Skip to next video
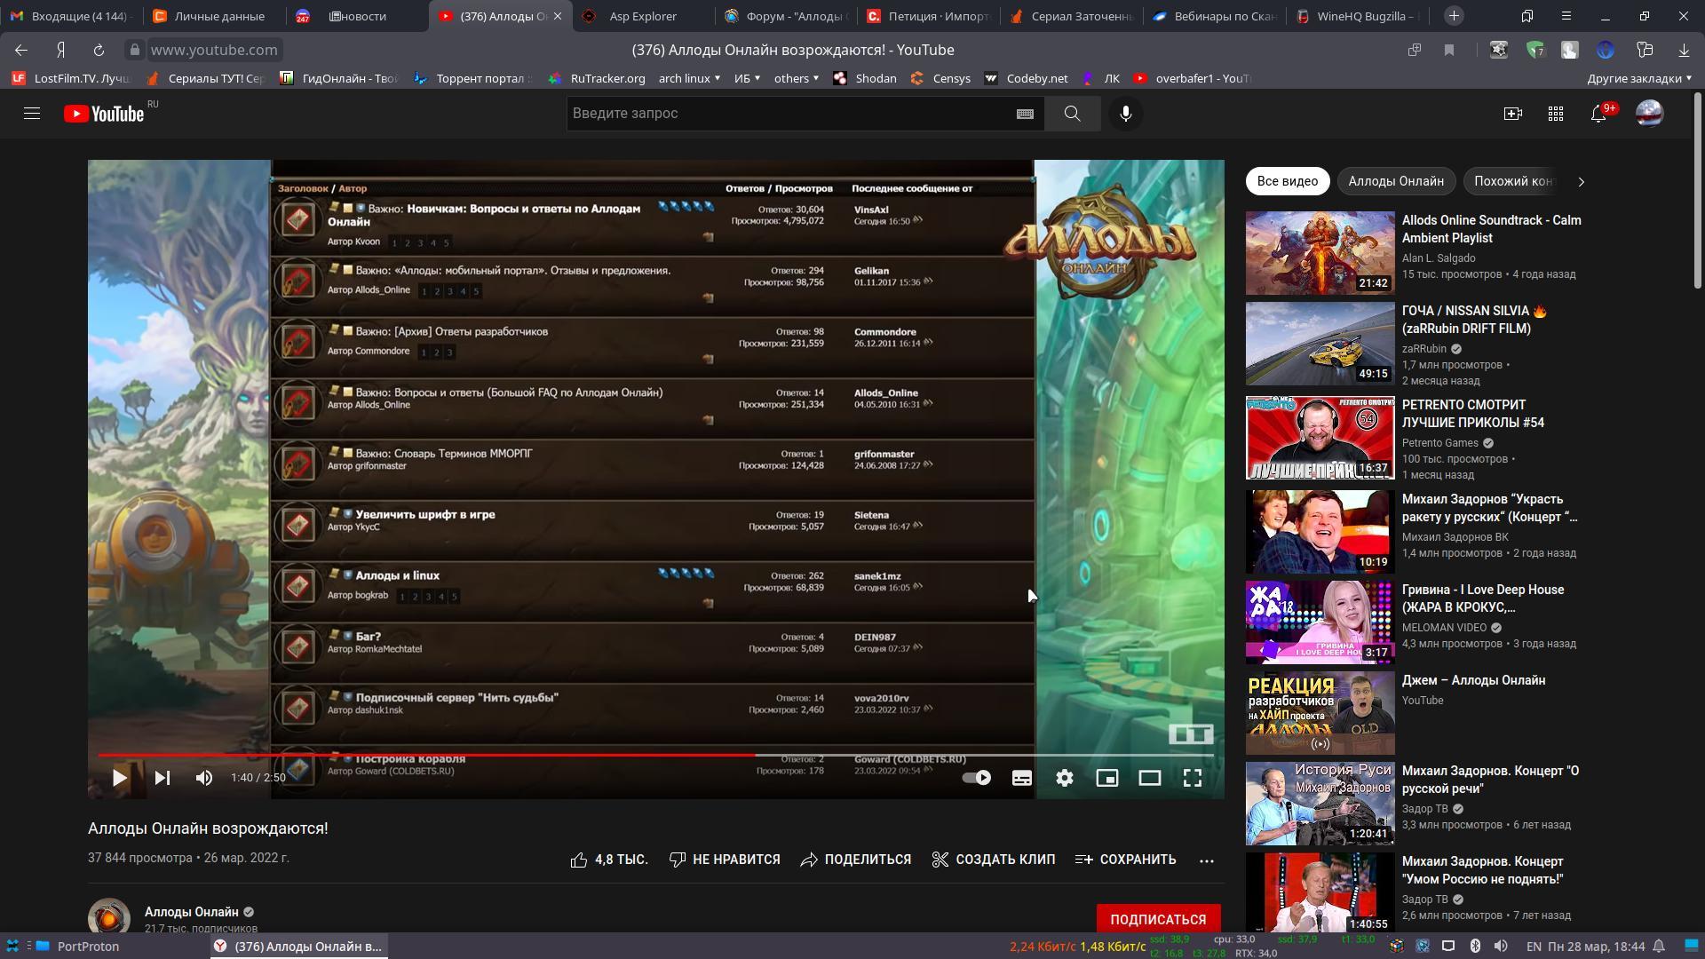 (162, 778)
